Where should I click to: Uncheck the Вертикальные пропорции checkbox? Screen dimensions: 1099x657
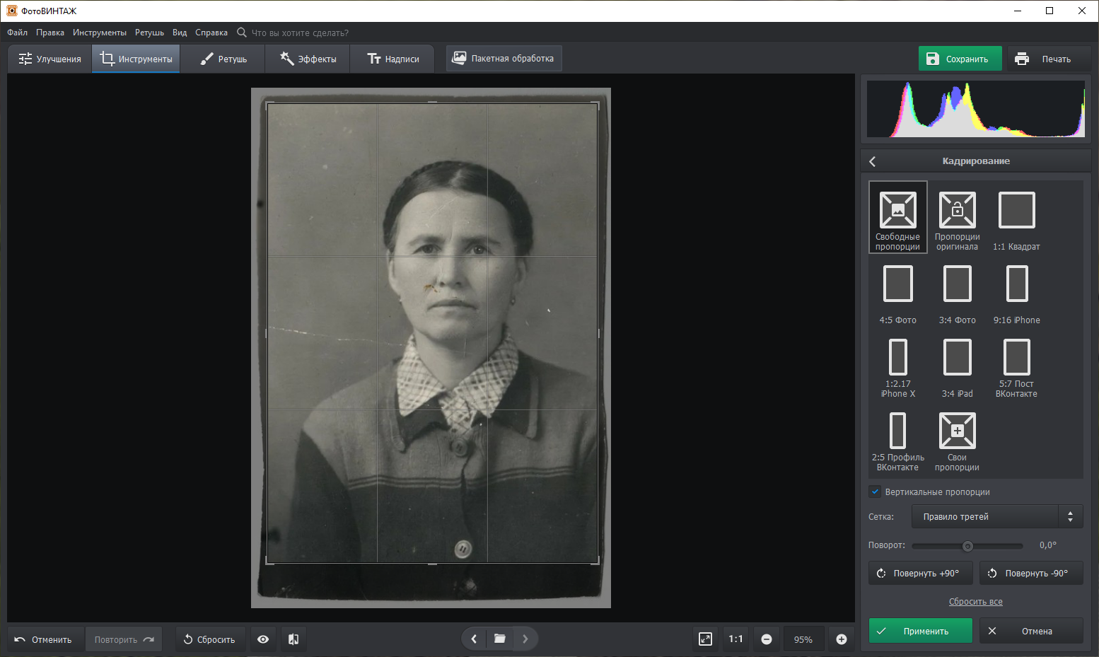tap(875, 492)
